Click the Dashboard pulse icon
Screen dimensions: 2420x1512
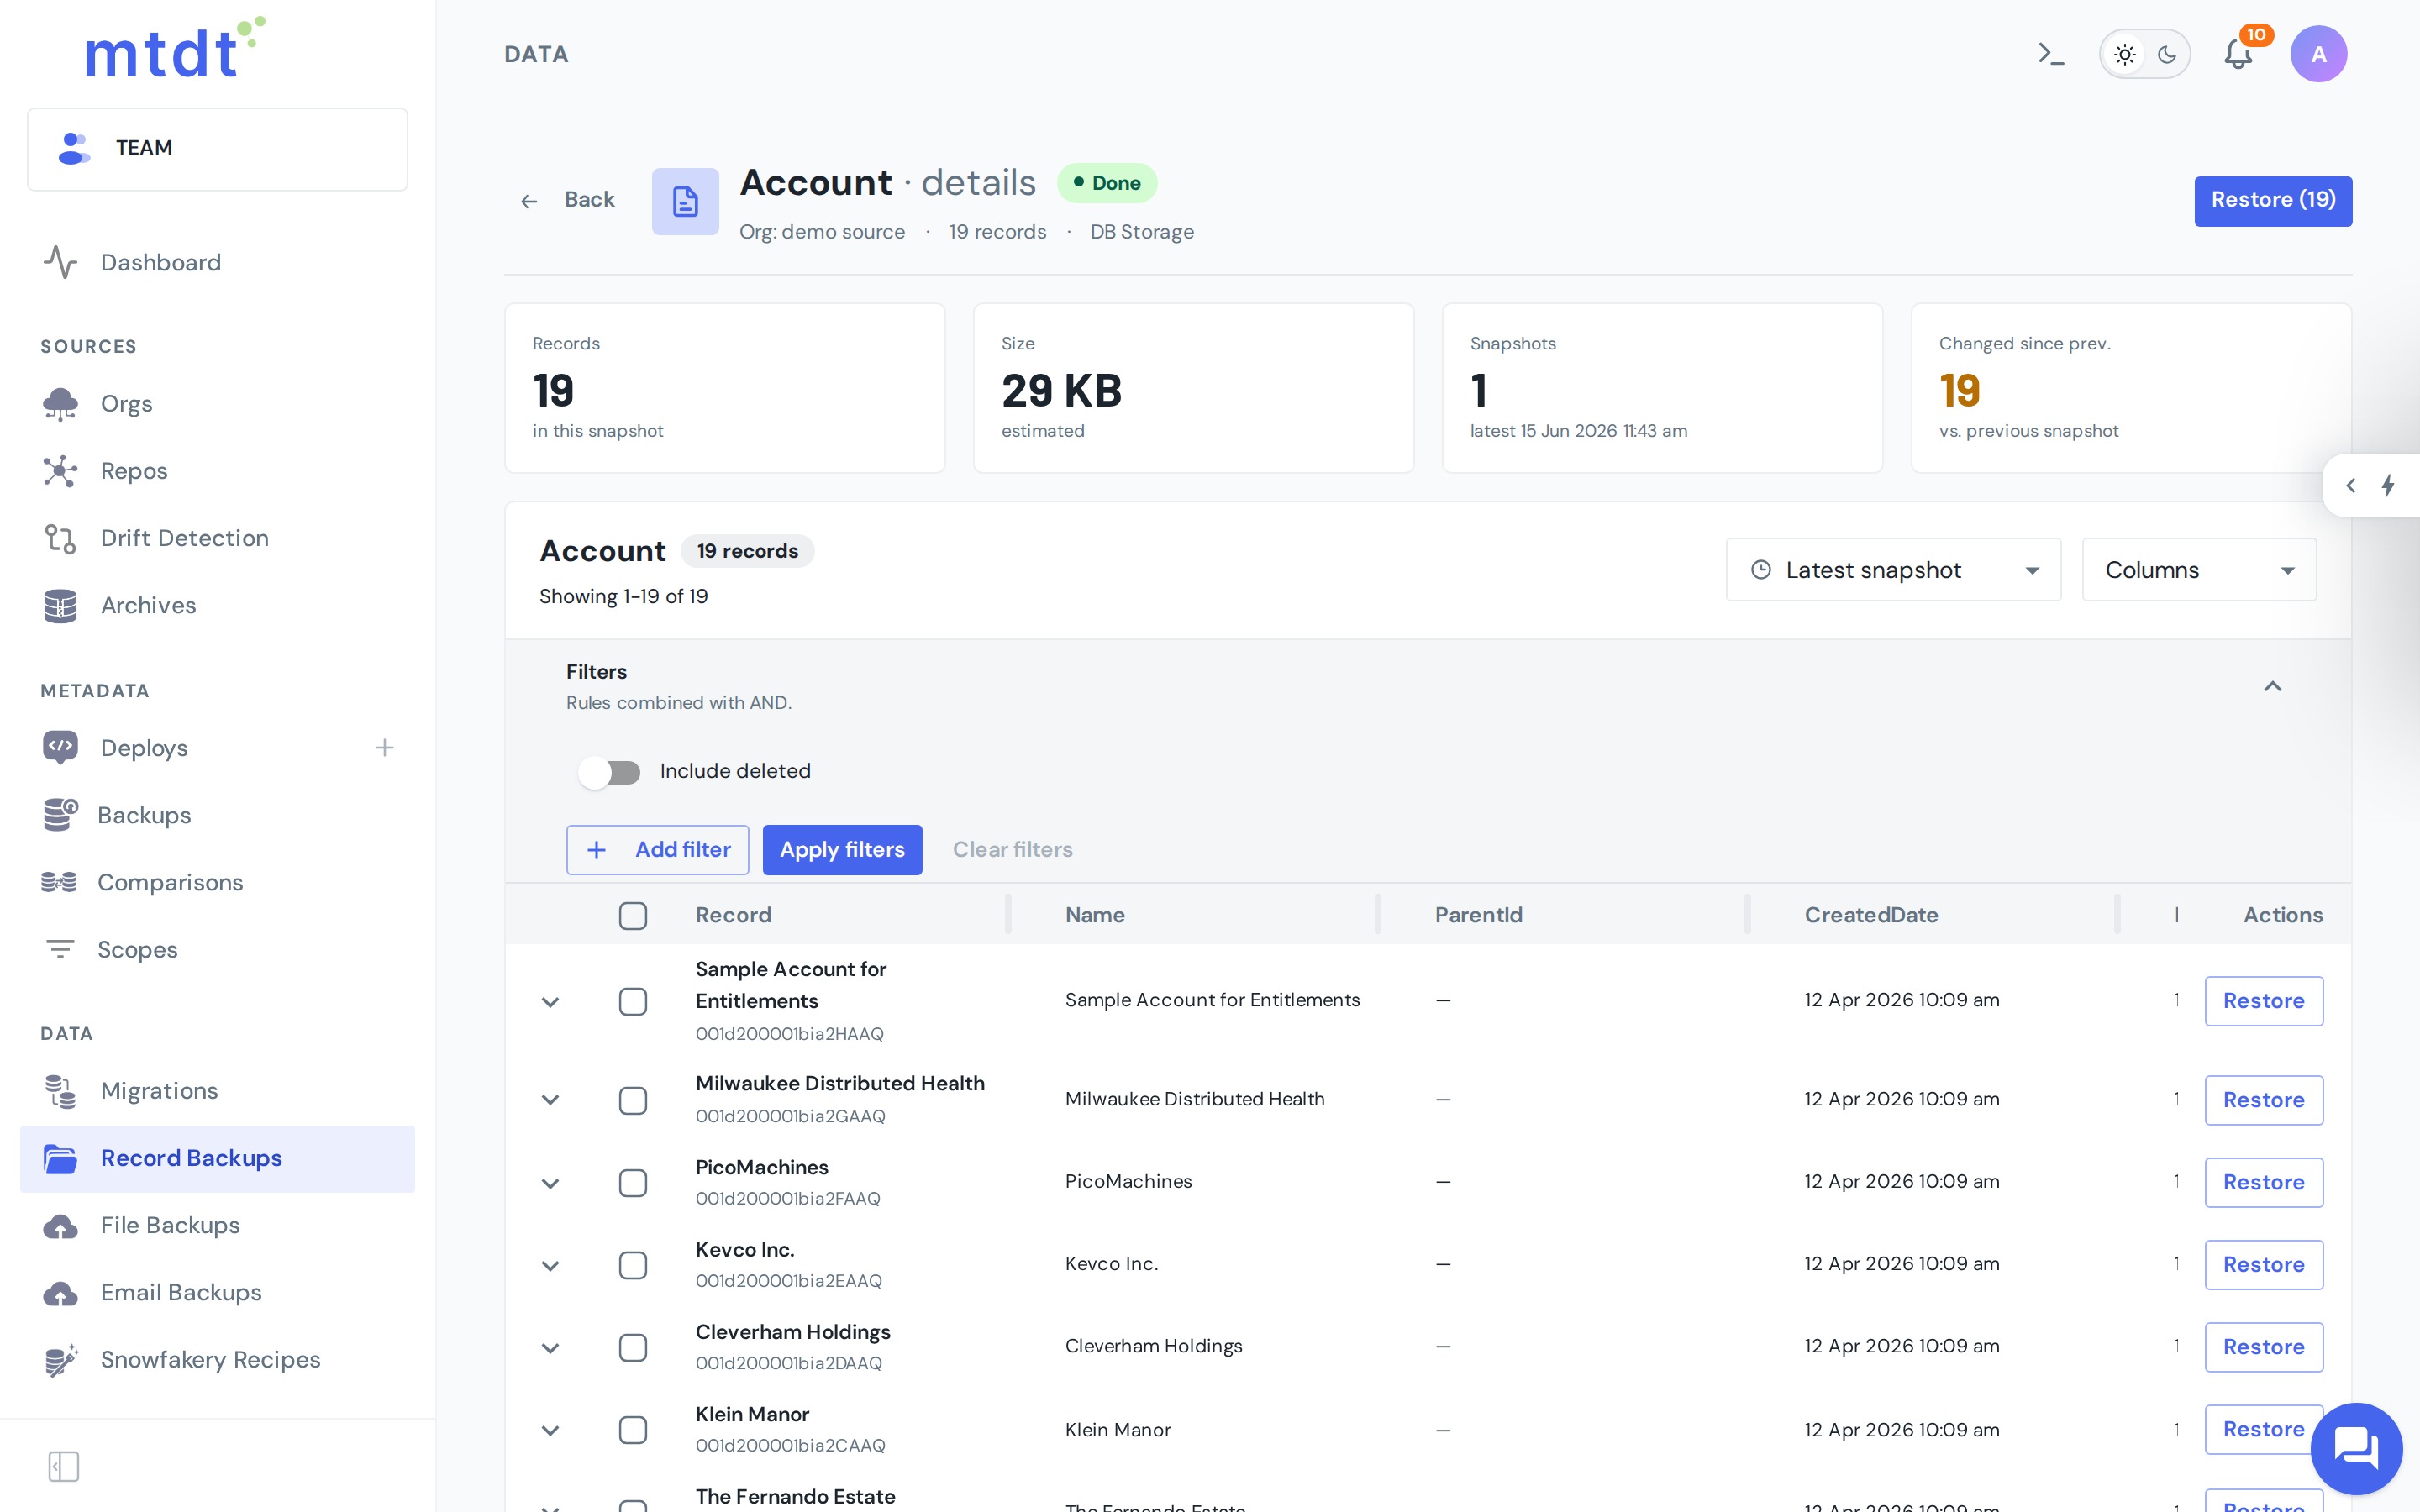[x=60, y=262]
